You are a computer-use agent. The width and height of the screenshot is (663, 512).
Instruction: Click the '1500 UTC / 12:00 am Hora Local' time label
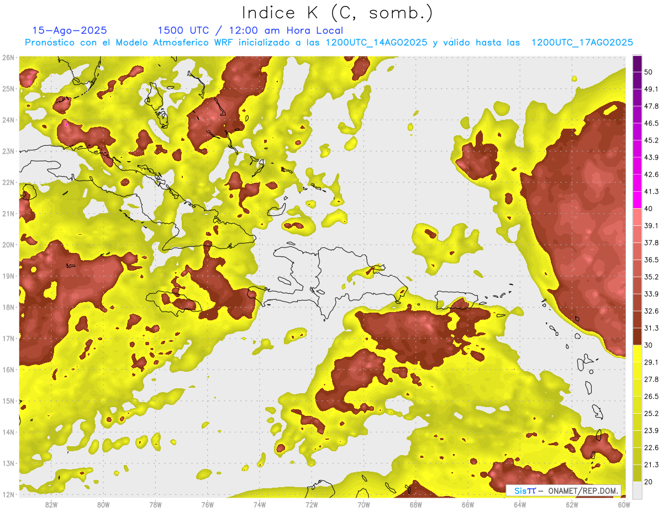[250, 30]
